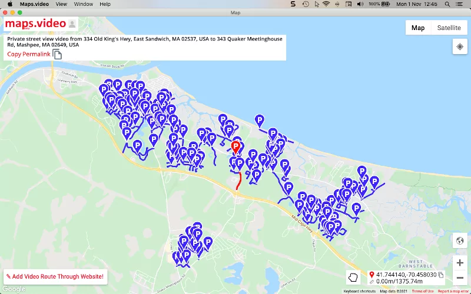Screen dimensions: 471x294
Task: Open the Help menu
Action: click(x=105, y=4)
